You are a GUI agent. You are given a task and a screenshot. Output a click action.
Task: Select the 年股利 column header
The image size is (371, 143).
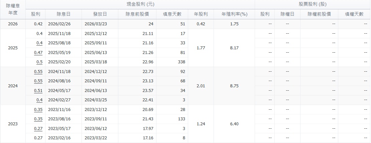[201, 14]
